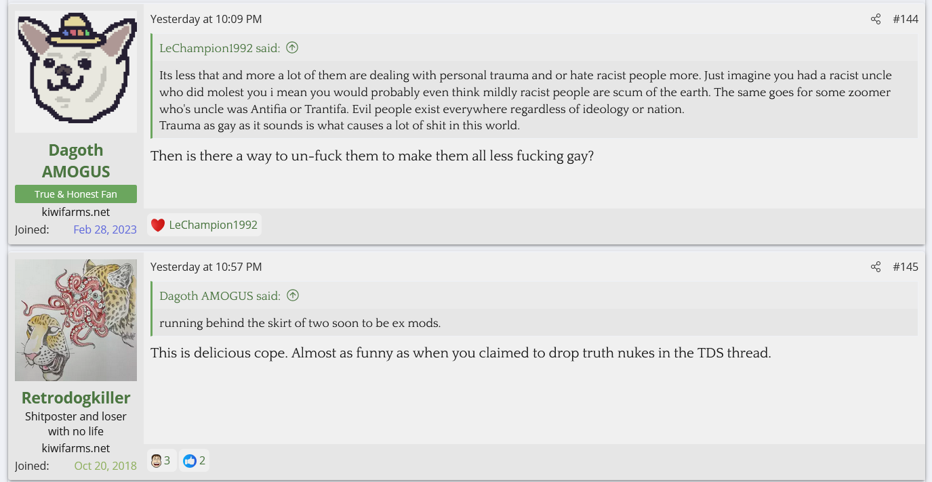Click "LeChampion1992 said:" quote header

(220, 47)
